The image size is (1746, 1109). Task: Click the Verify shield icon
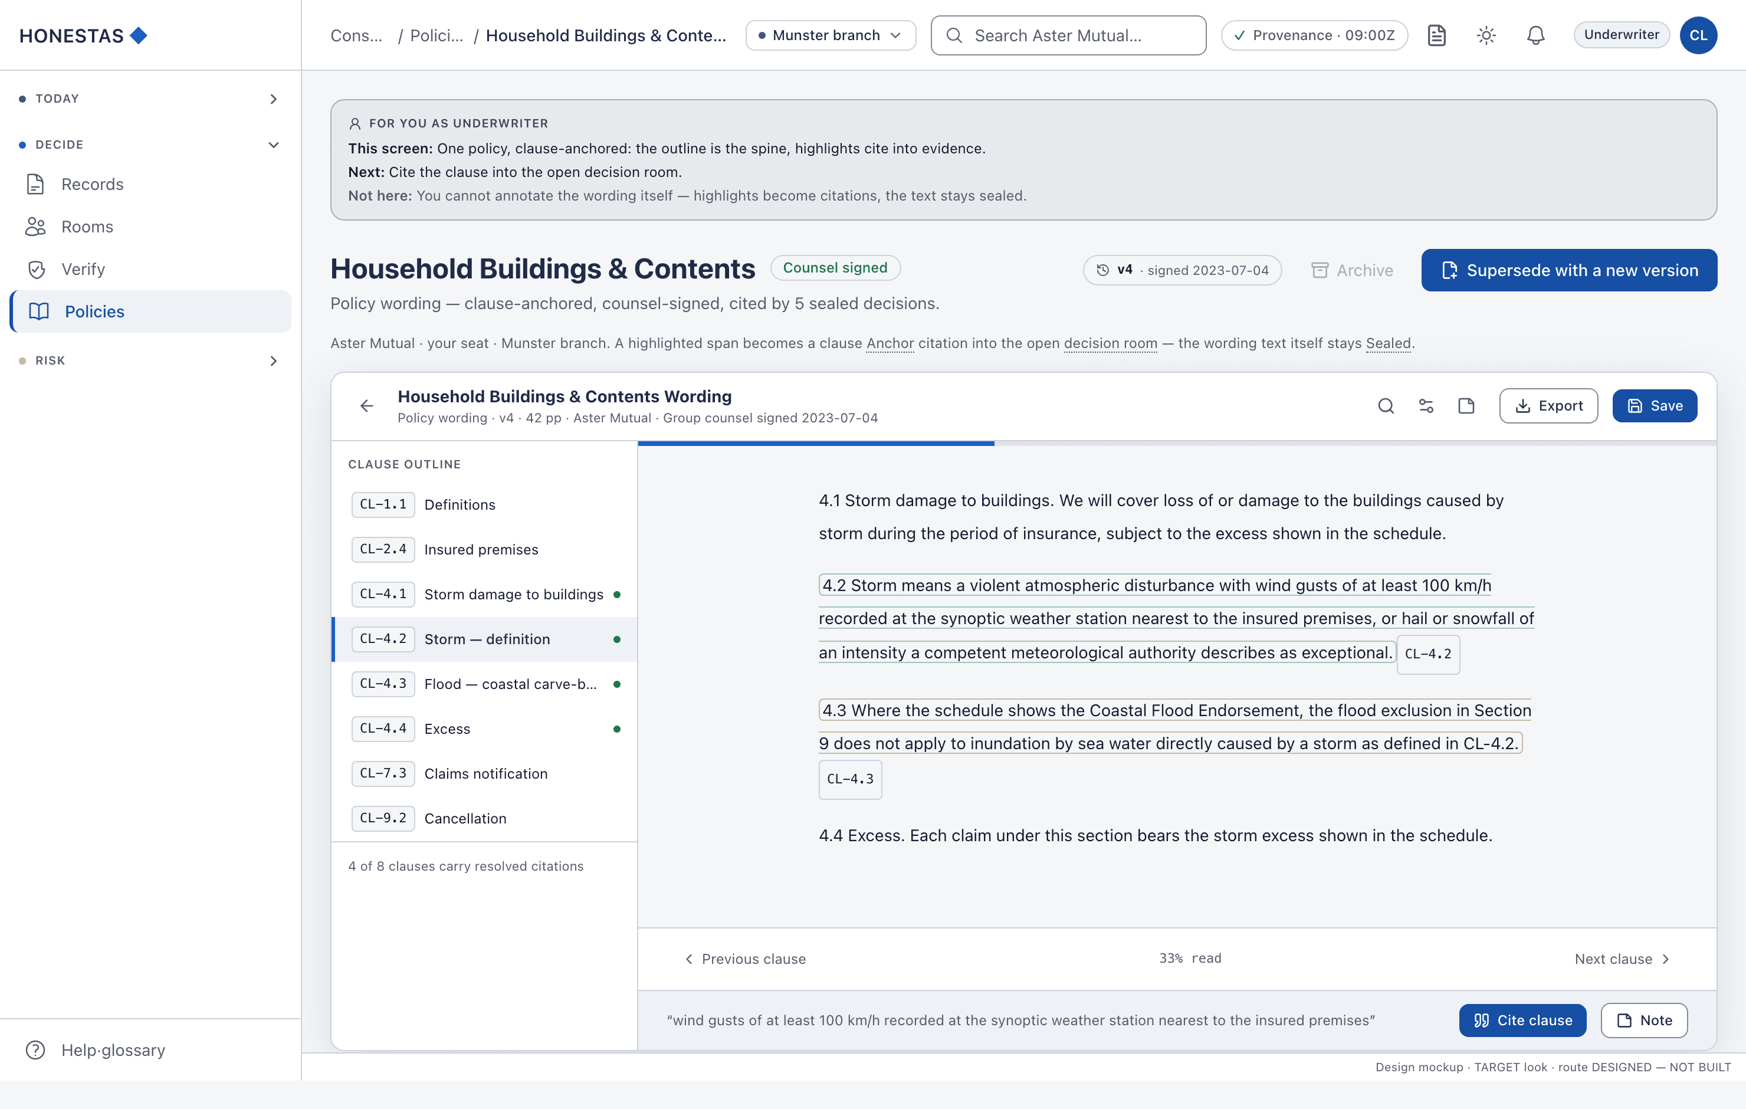coord(36,269)
